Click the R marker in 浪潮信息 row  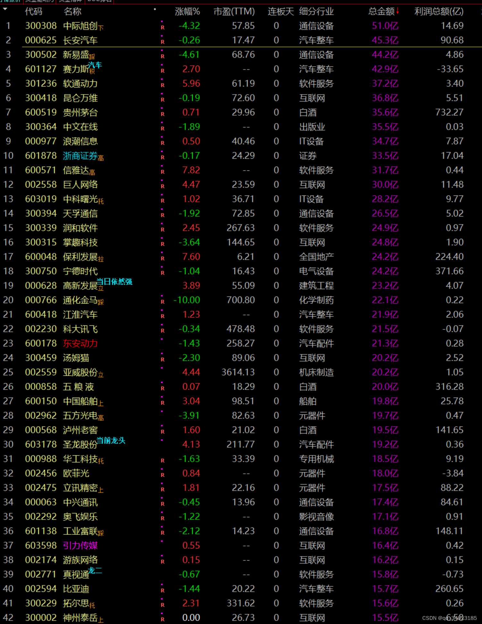tap(163, 143)
